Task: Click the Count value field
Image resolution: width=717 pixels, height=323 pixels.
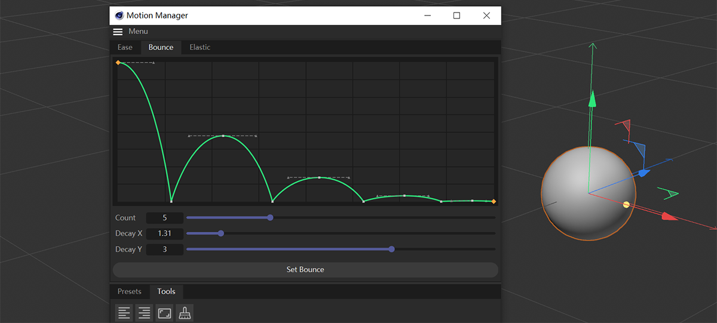Action: tap(164, 218)
